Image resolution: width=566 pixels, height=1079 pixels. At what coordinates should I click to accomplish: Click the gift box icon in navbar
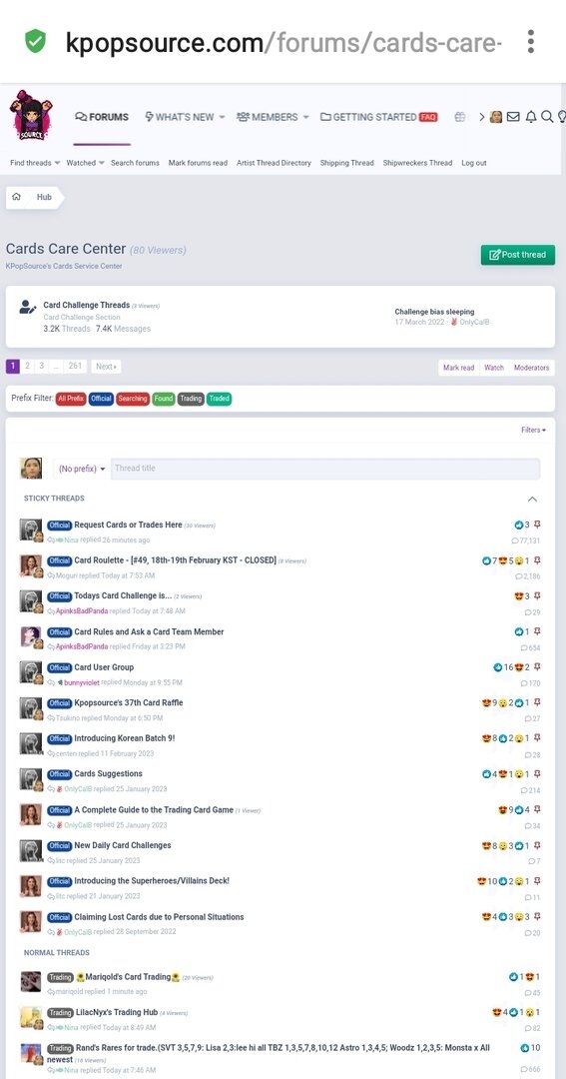click(460, 117)
